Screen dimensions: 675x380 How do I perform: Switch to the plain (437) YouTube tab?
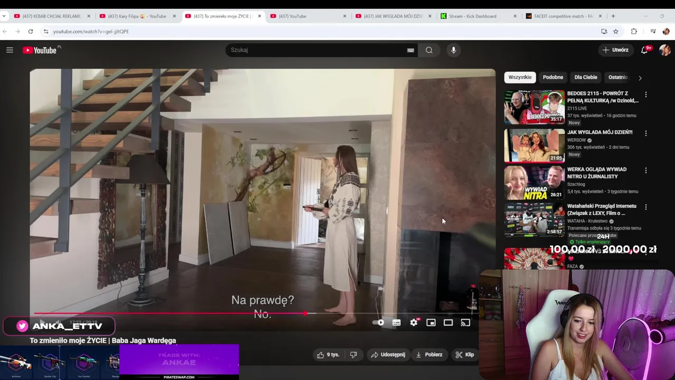(308, 16)
